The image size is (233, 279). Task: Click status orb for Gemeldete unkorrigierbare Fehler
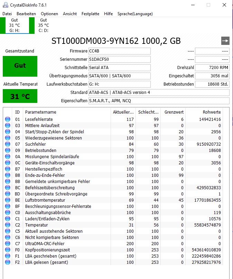(8, 181)
